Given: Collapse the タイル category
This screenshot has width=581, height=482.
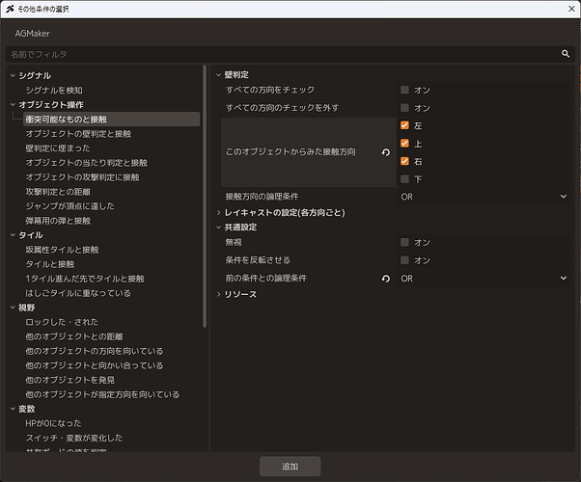Looking at the screenshot, I should (13, 235).
